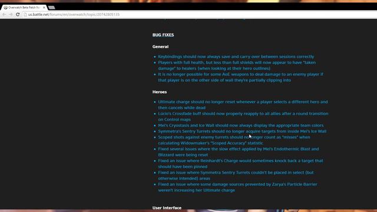The height and width of the screenshot is (212, 377).
Task: Click the Scoped shots against enemy turrets line
Action: 234,140
